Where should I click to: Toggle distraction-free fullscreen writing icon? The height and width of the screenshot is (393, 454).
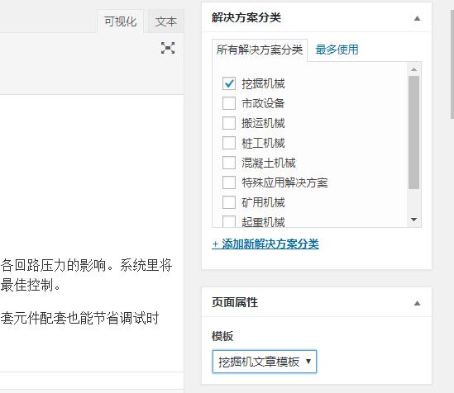(168, 48)
